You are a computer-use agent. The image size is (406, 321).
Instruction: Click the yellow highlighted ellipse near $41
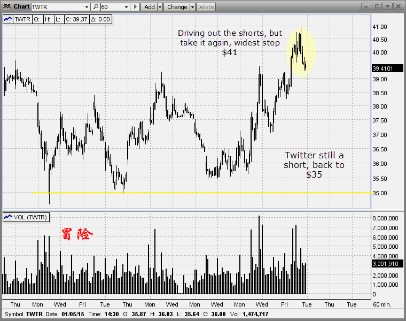[301, 52]
